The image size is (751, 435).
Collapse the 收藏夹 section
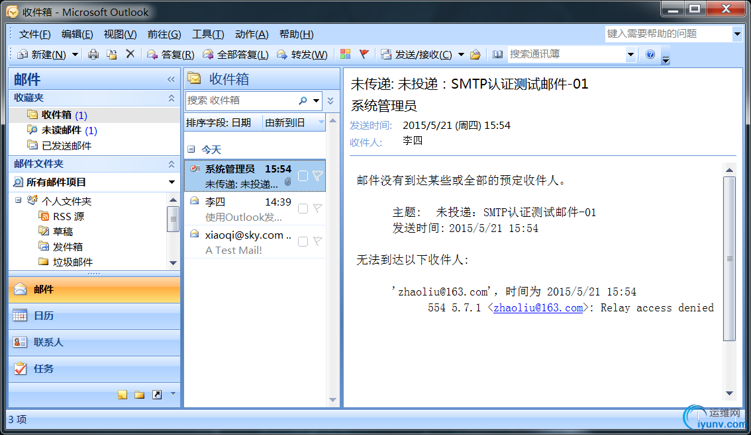(171, 98)
